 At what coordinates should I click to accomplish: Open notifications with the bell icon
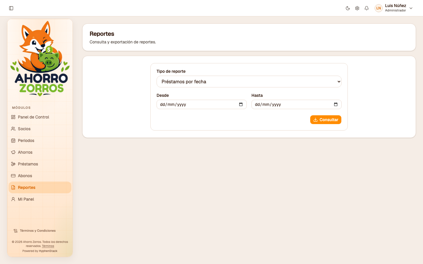tap(367, 8)
